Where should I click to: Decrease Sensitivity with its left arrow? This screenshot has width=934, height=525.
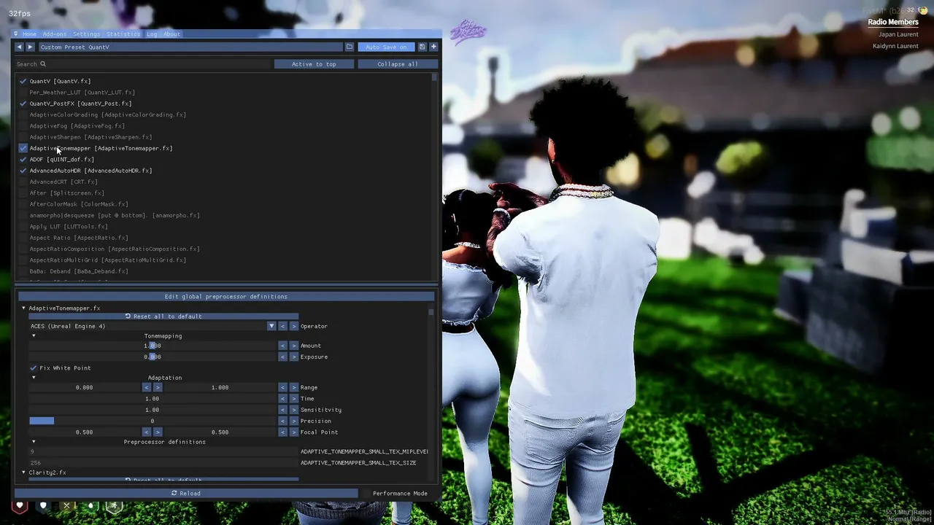tap(282, 410)
